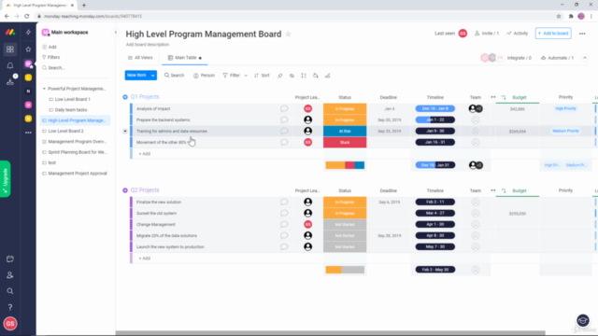Screen dimensions: 598x336
Task: Open conversation bubble for Change Management
Action: [x=284, y=224]
